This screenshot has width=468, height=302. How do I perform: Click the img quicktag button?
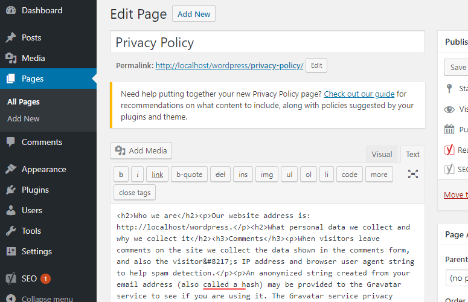tap(267, 175)
